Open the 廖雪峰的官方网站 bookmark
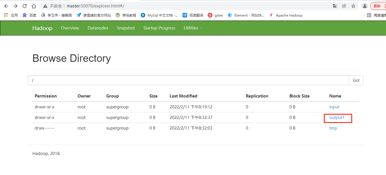Screen dimensions: 386x175 pyautogui.click(x=94, y=15)
